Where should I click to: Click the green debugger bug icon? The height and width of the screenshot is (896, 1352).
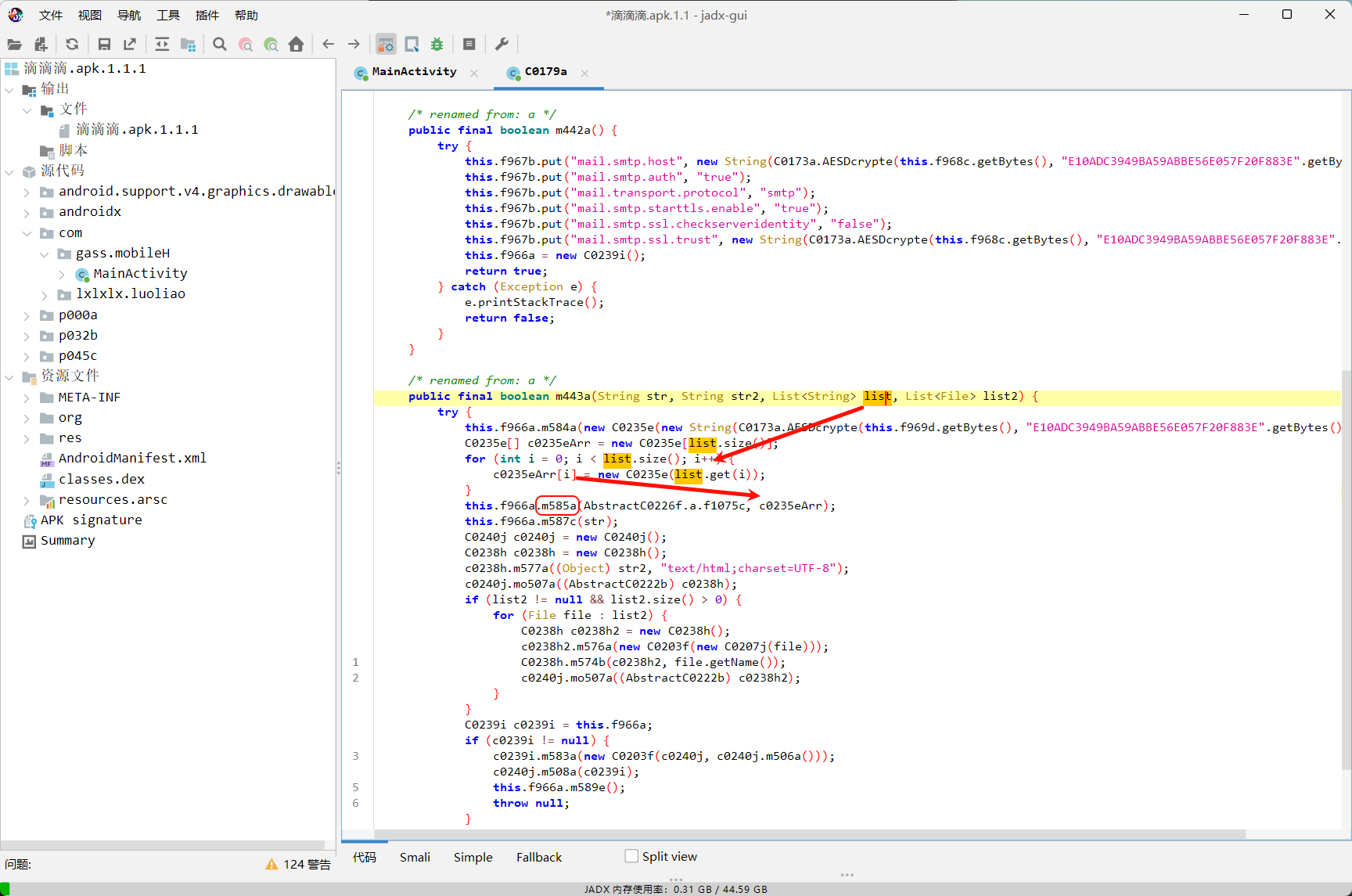[437, 45]
